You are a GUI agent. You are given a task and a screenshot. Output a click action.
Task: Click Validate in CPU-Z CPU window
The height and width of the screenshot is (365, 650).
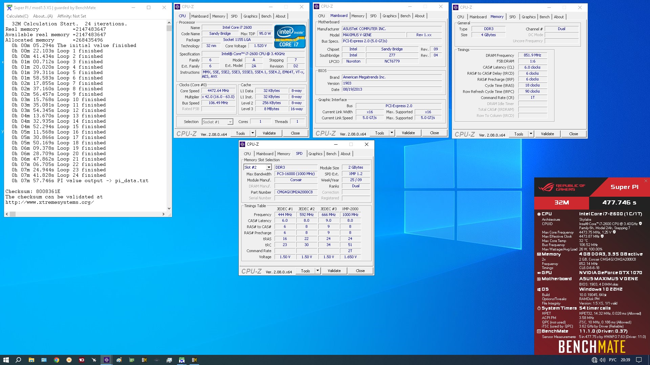269,133
